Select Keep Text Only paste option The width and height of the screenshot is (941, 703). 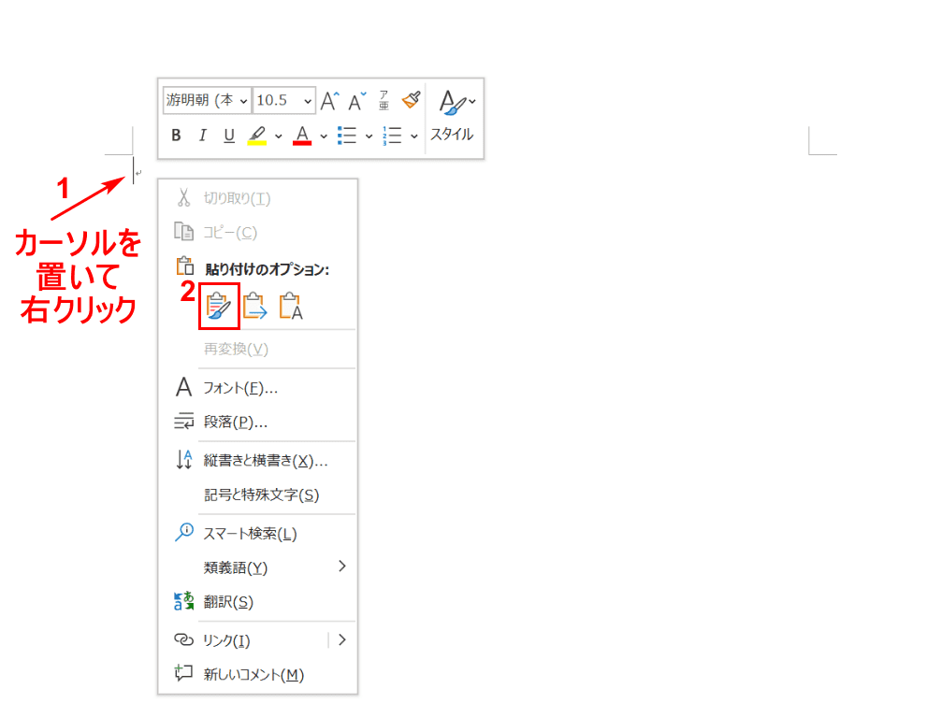point(291,307)
